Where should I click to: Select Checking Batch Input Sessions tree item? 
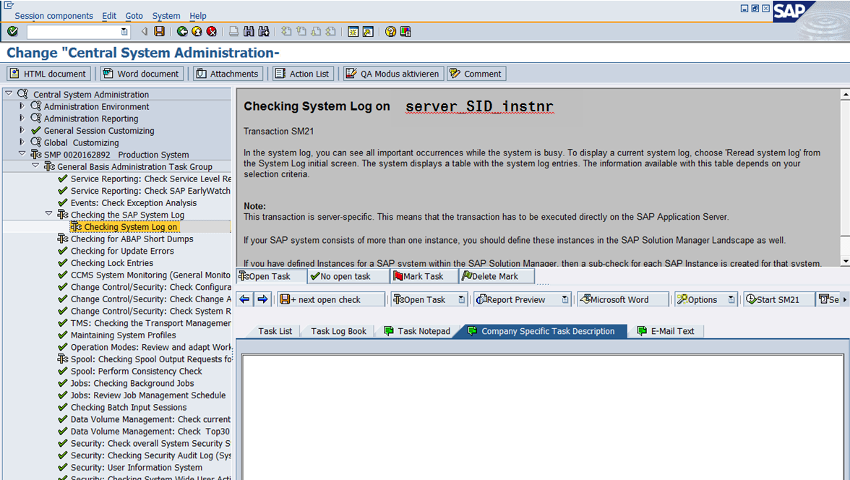pos(129,407)
